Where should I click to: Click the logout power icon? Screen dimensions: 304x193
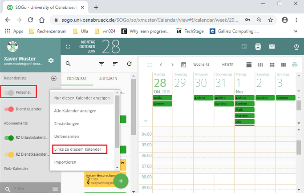[x=296, y=46]
